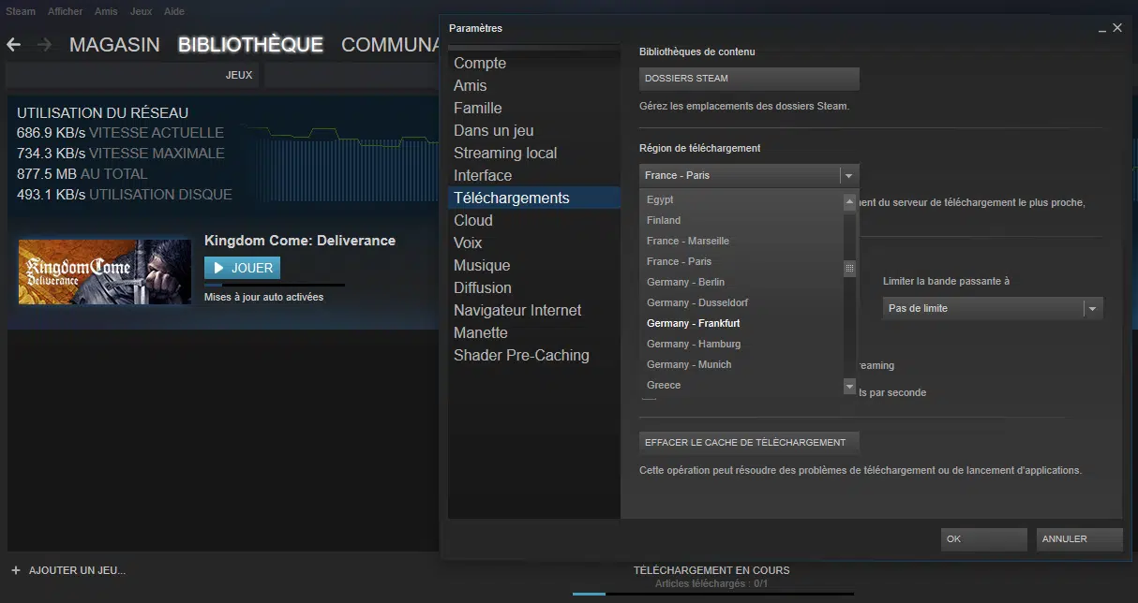This screenshot has height=603, width=1138.
Task: Click the region list scrollbar thumb
Action: pyautogui.click(x=850, y=268)
